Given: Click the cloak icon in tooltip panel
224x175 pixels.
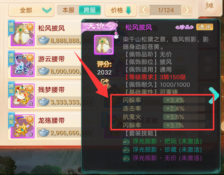Looking at the screenshot, I should (104, 45).
